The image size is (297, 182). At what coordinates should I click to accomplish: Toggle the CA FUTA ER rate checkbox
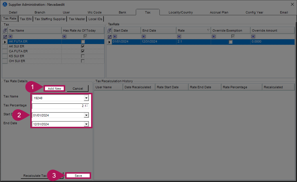[x=83, y=51]
